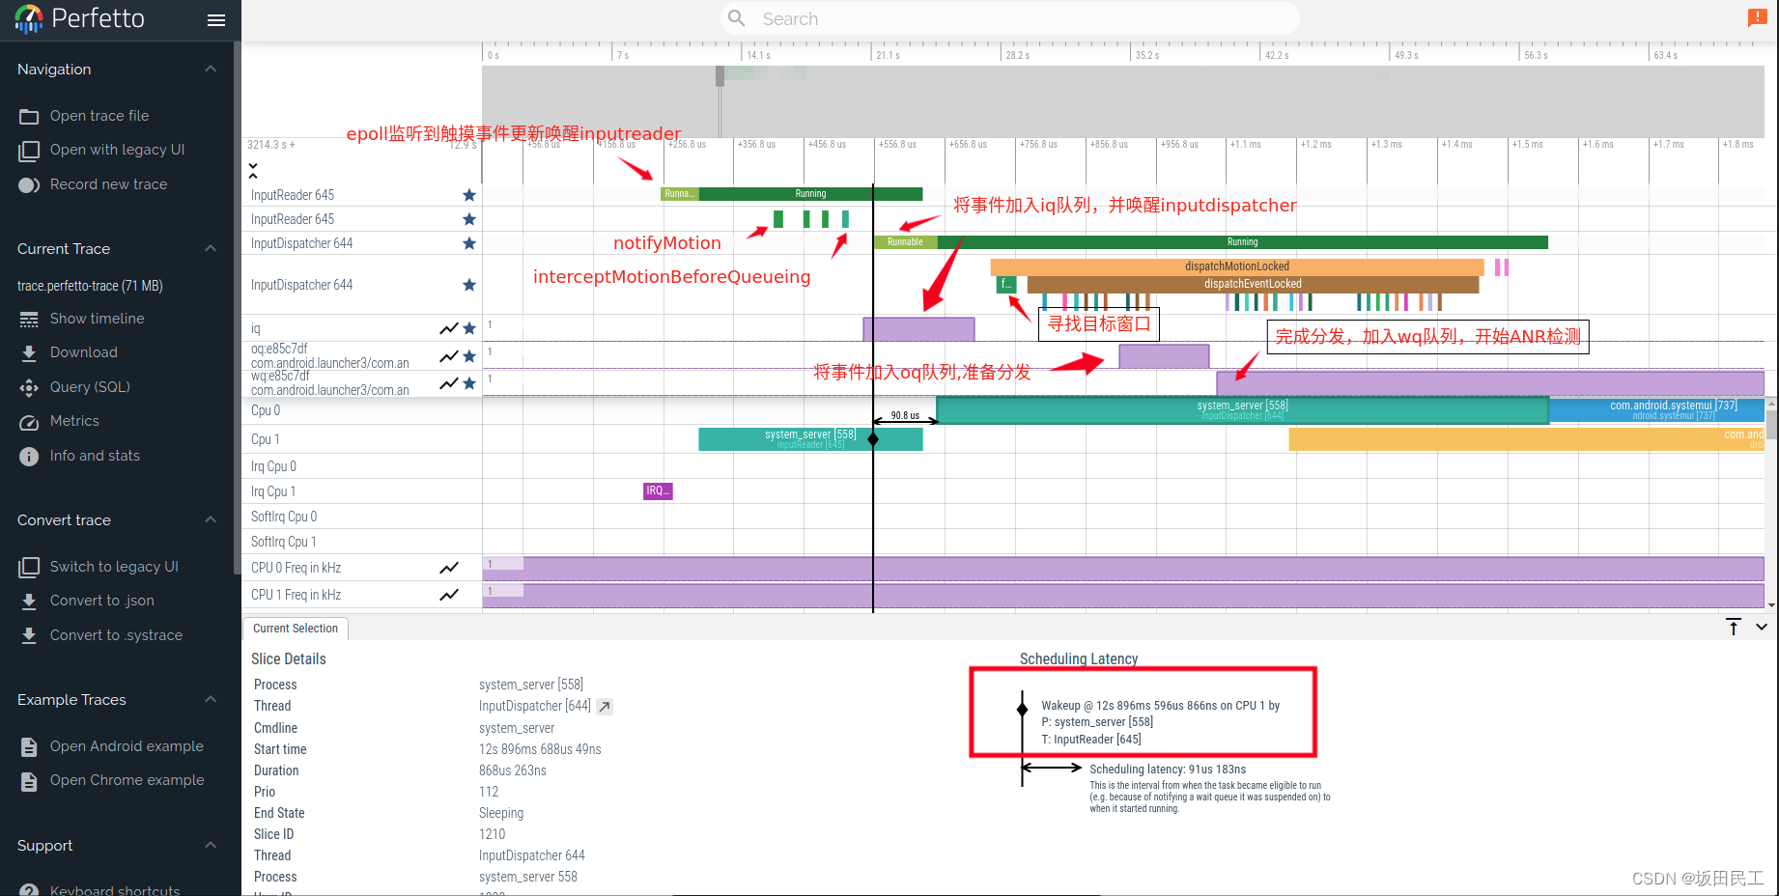Click Open trace file link
This screenshot has width=1779, height=896.
point(99,116)
